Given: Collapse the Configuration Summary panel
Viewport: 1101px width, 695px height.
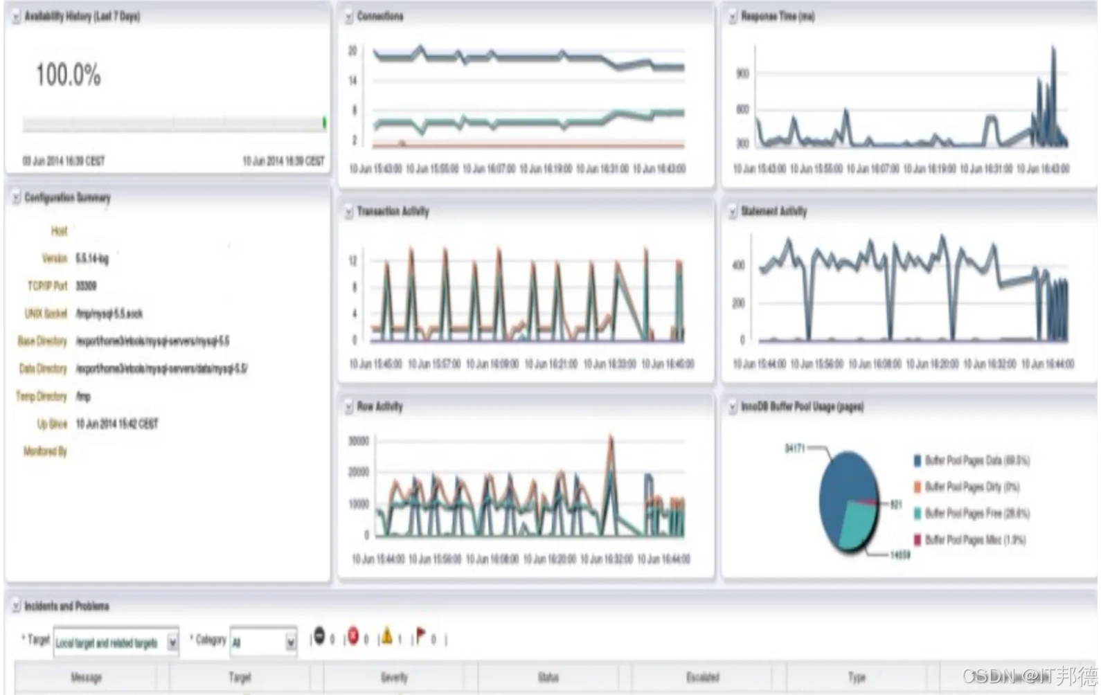Looking at the screenshot, I should (x=16, y=199).
